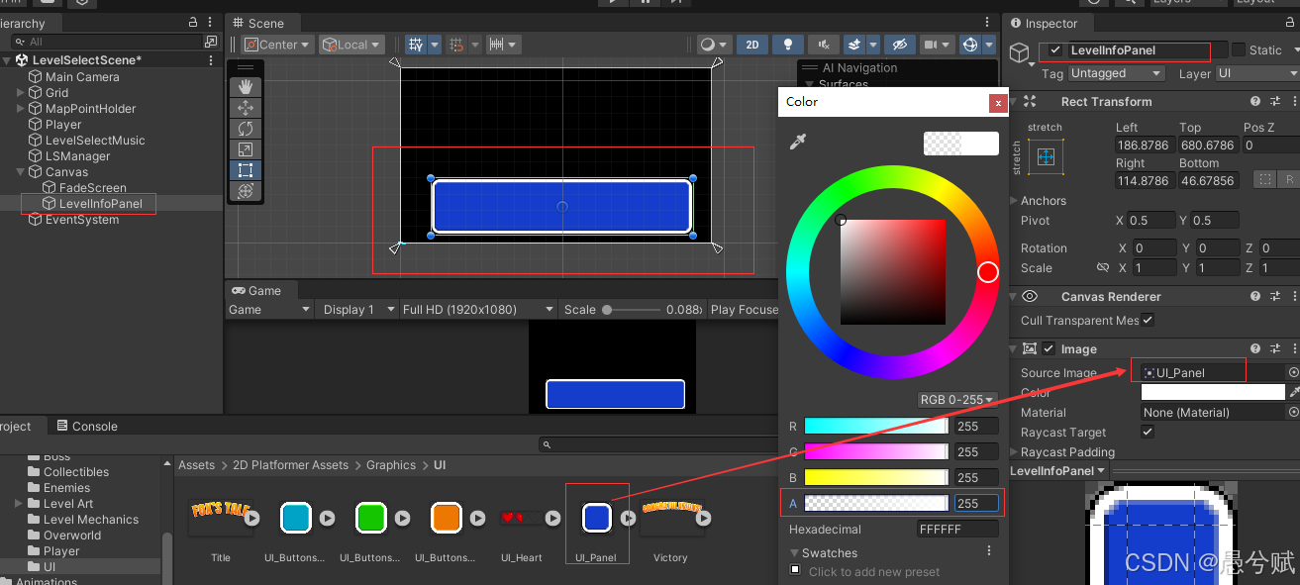Open RGB 0-255 mode dropdown
Screen dimensions: 1300x585
[x=957, y=400]
